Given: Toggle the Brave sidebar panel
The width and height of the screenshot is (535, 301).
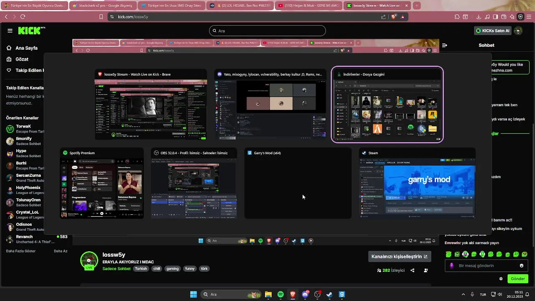Looking at the screenshot, I should pos(495,17).
